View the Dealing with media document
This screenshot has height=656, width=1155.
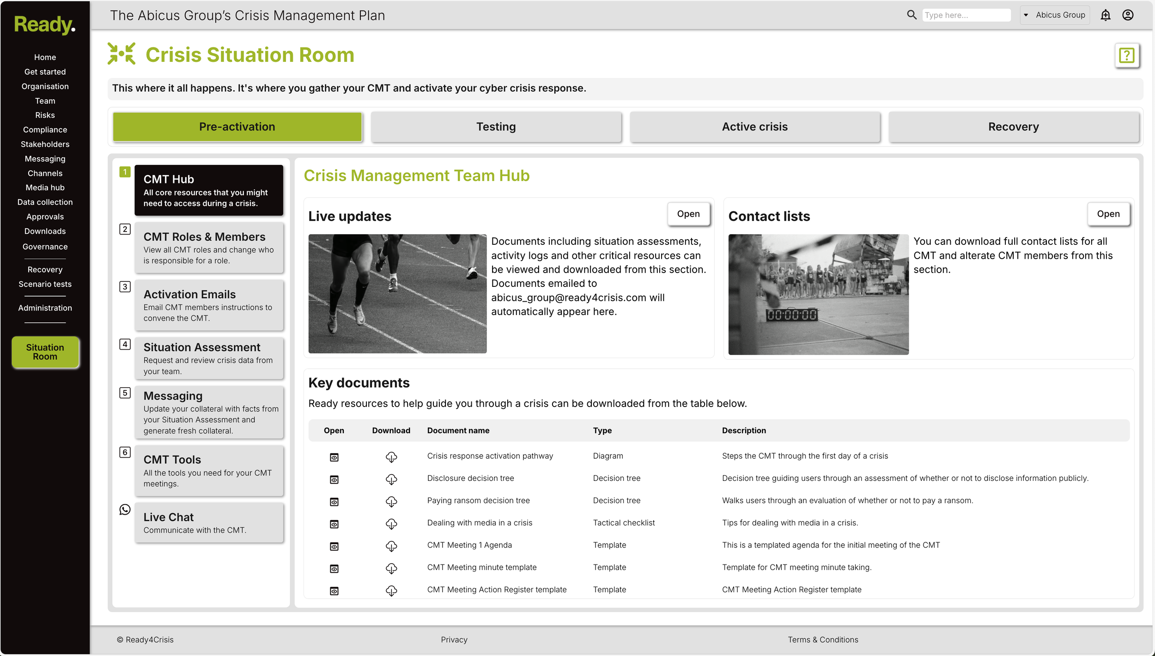tap(334, 524)
